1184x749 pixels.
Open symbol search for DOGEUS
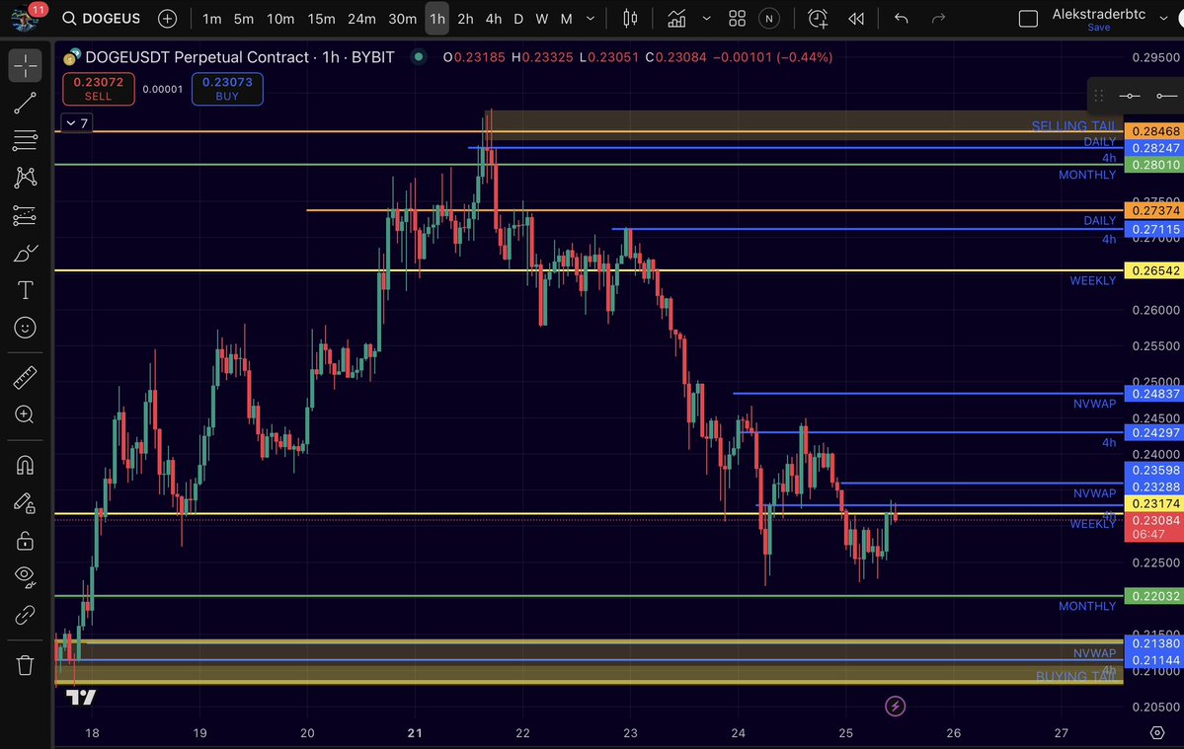[101, 18]
